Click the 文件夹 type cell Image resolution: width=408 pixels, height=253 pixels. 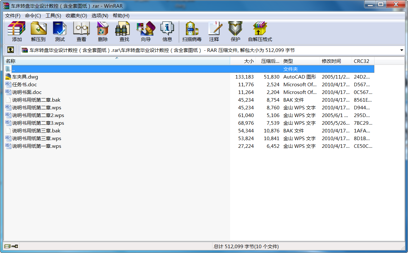click(290, 69)
